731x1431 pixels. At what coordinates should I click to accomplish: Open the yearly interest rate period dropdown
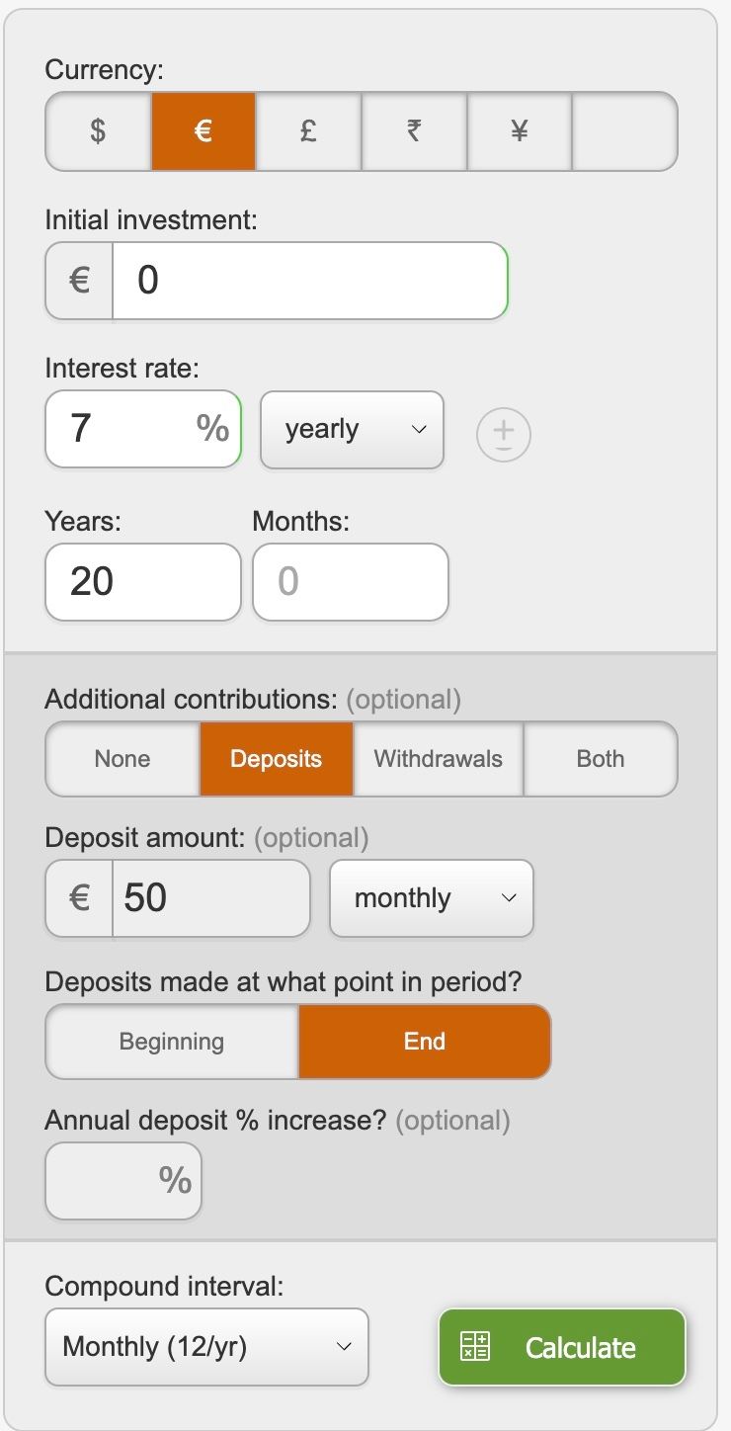[x=352, y=430]
